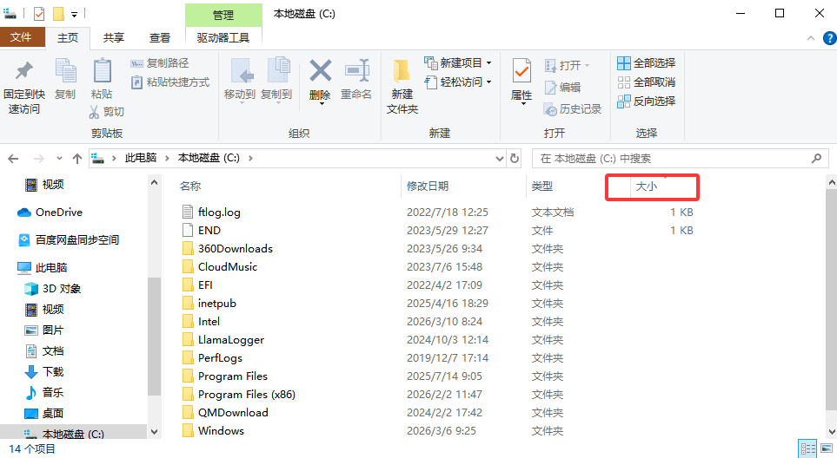Select 3D 对象 in navigation pane
The height and width of the screenshot is (458, 837).
pyautogui.click(x=53, y=289)
